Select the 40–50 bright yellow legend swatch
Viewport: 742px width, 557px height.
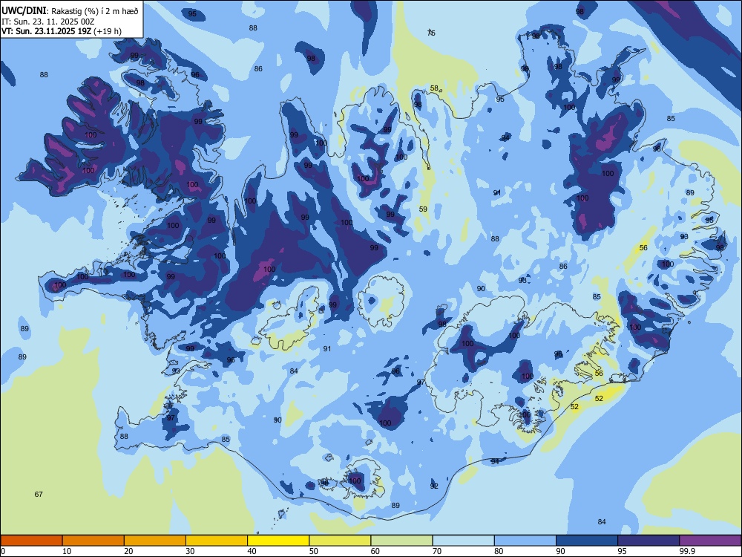278,541
